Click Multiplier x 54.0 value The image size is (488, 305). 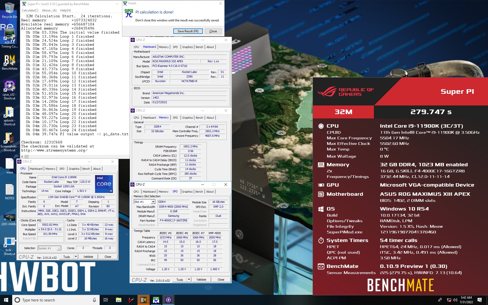(x=50, y=229)
